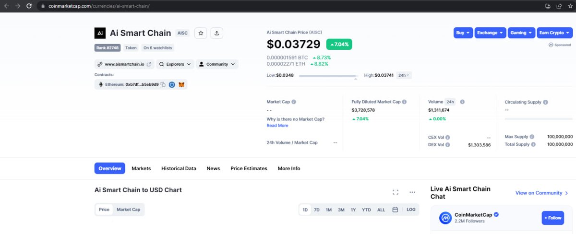
Task: Select the Overview tab
Action: (x=110, y=168)
